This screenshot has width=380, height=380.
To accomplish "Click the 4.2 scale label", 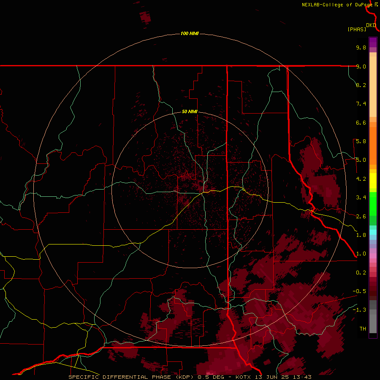I will click(x=361, y=179).
